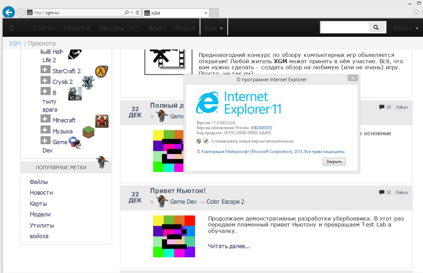Open the Проекты menu item
The image size is (423, 273).
(x=77, y=28)
